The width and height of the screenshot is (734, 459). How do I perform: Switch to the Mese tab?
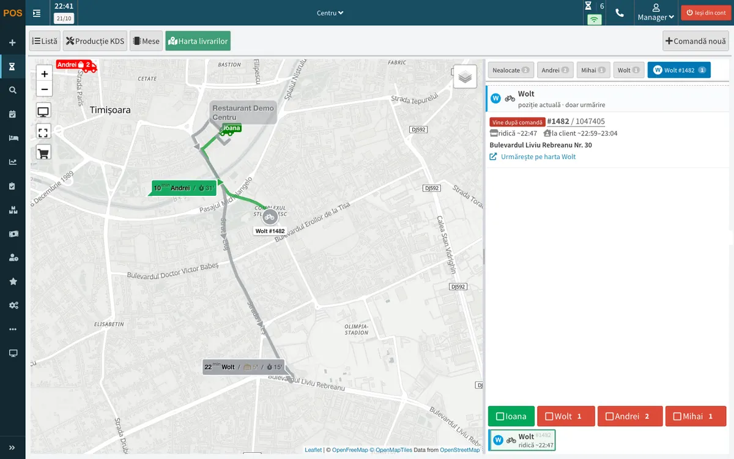146,41
